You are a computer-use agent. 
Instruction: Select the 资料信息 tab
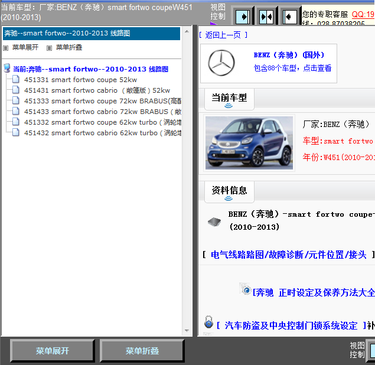(229, 191)
